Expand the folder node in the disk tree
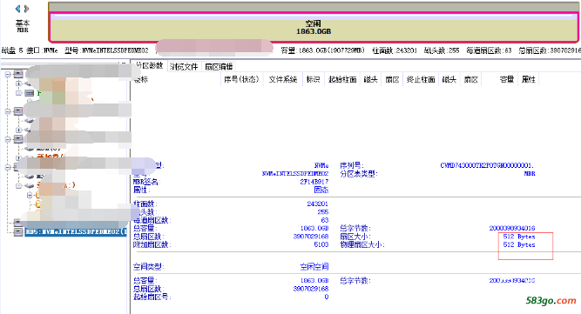Image resolution: width=581 pixels, height=314 pixels. click(x=30, y=196)
